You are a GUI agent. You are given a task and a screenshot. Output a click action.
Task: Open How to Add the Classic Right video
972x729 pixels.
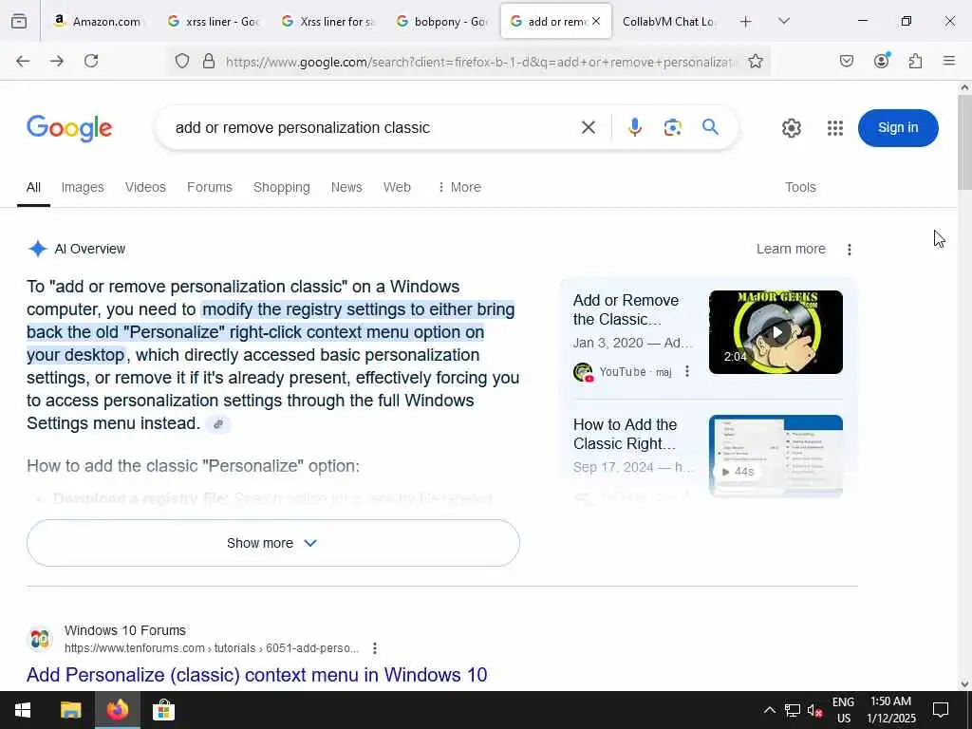pyautogui.click(x=625, y=434)
